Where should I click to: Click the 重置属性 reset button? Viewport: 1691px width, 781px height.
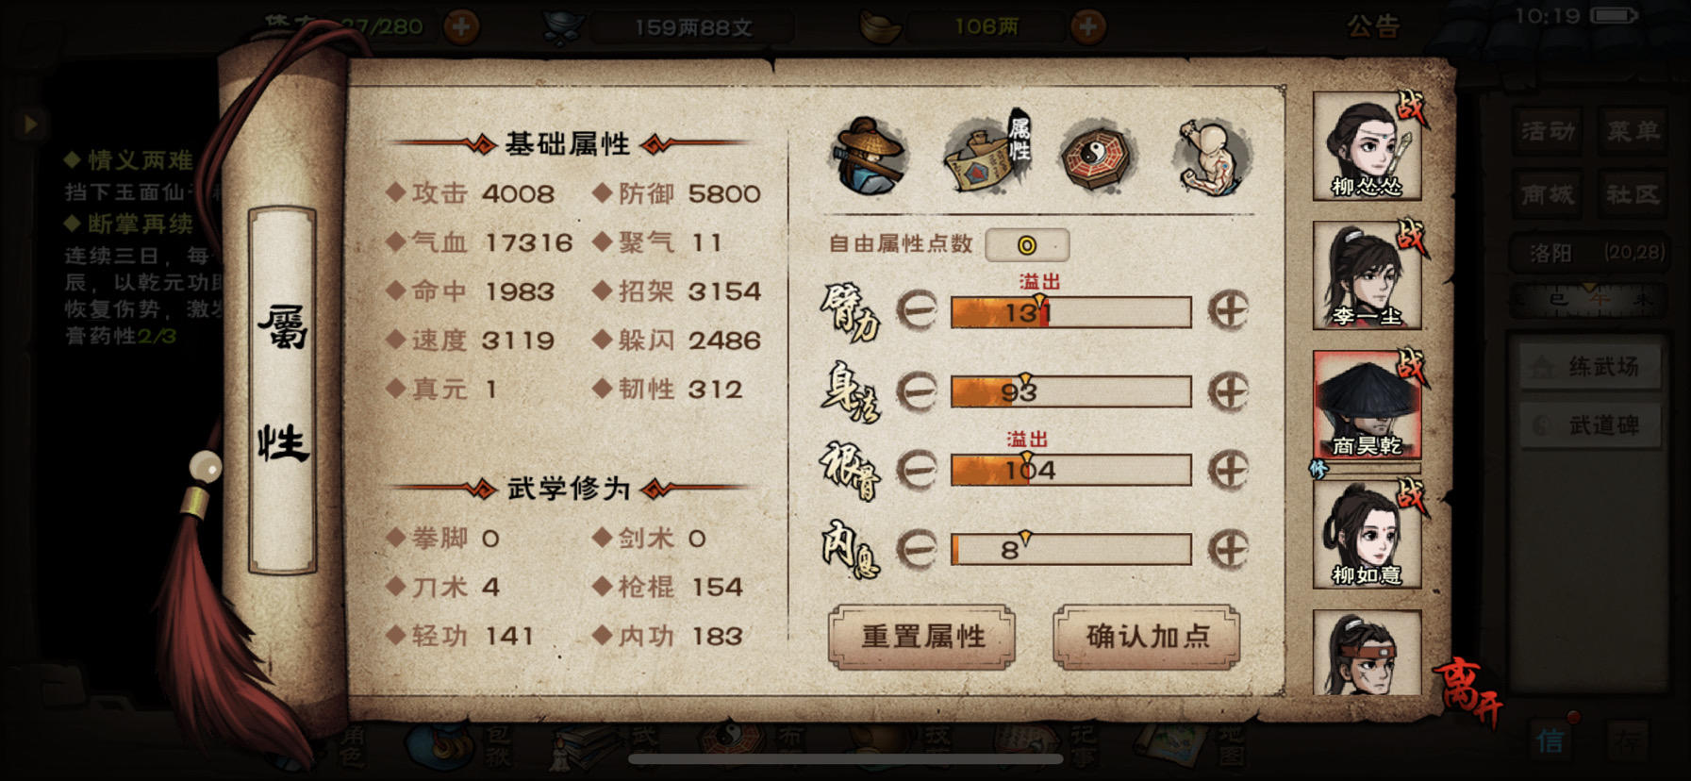pos(922,637)
